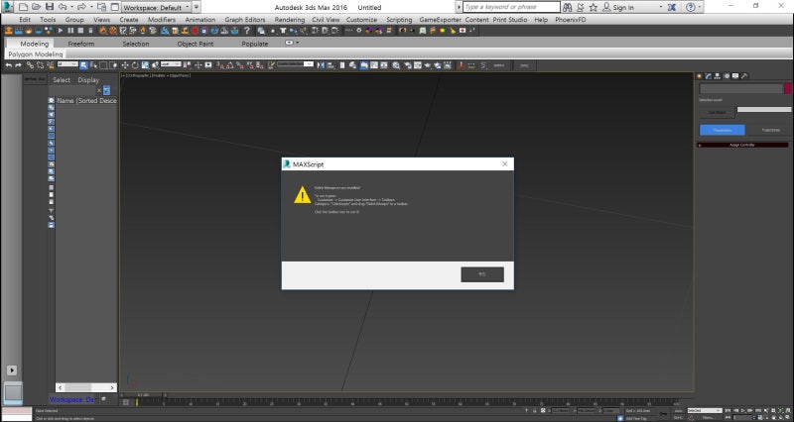Select the Select and Move tool
The width and height of the screenshot is (794, 422).
pos(125,65)
